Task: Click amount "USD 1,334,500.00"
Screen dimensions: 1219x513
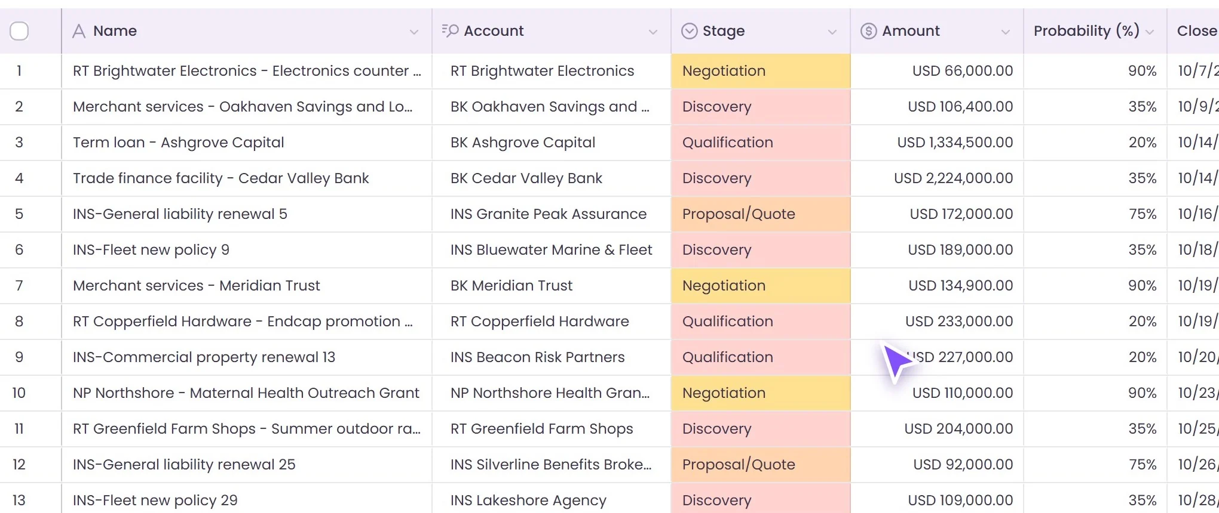Action: [955, 143]
